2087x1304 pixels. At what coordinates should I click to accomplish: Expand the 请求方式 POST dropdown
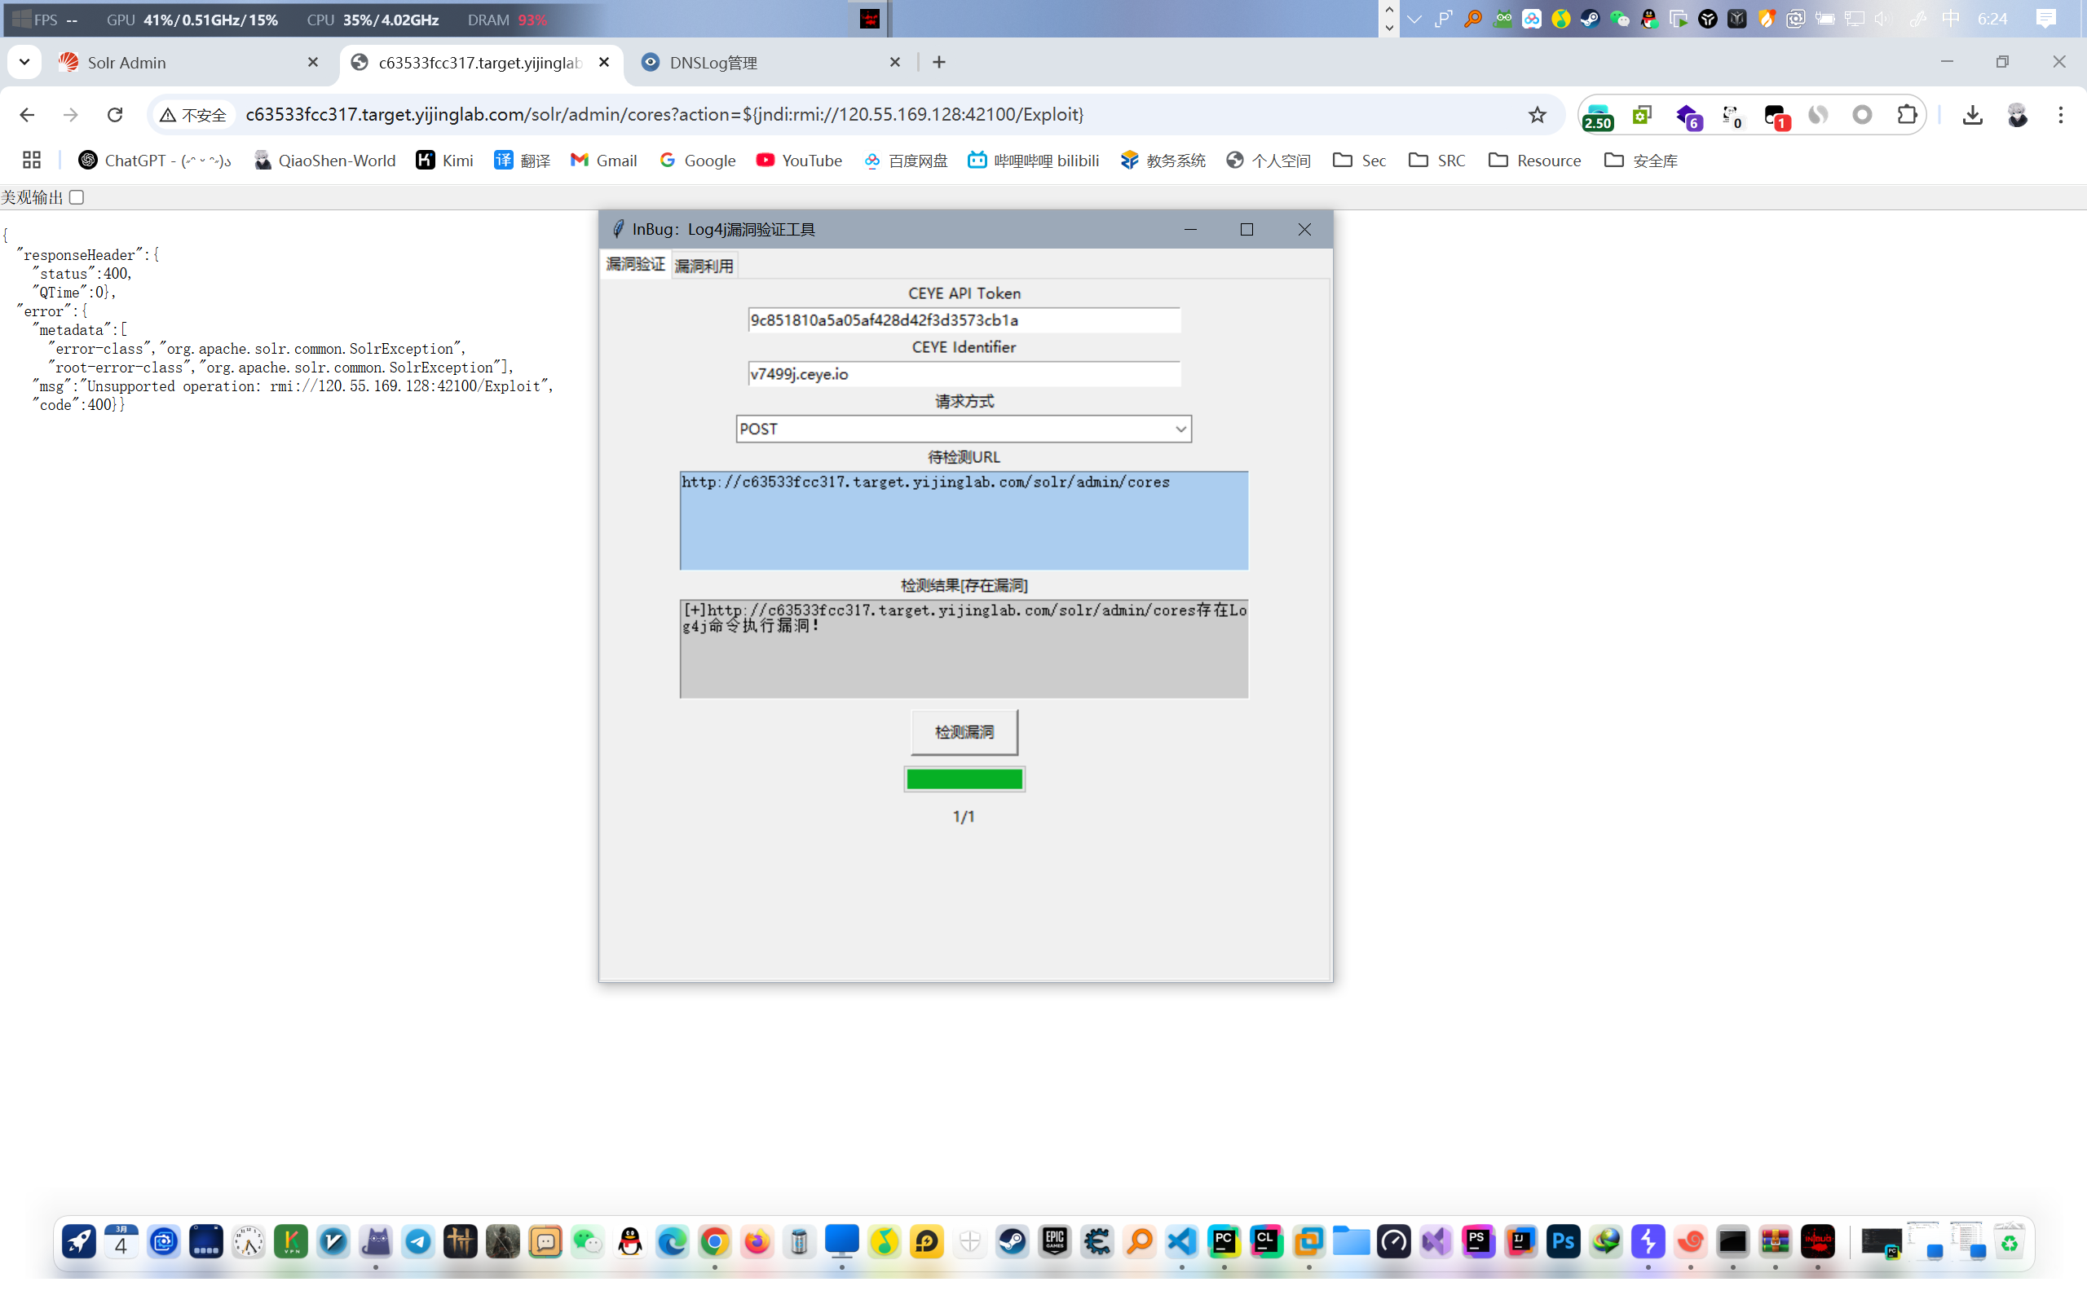click(x=1180, y=429)
